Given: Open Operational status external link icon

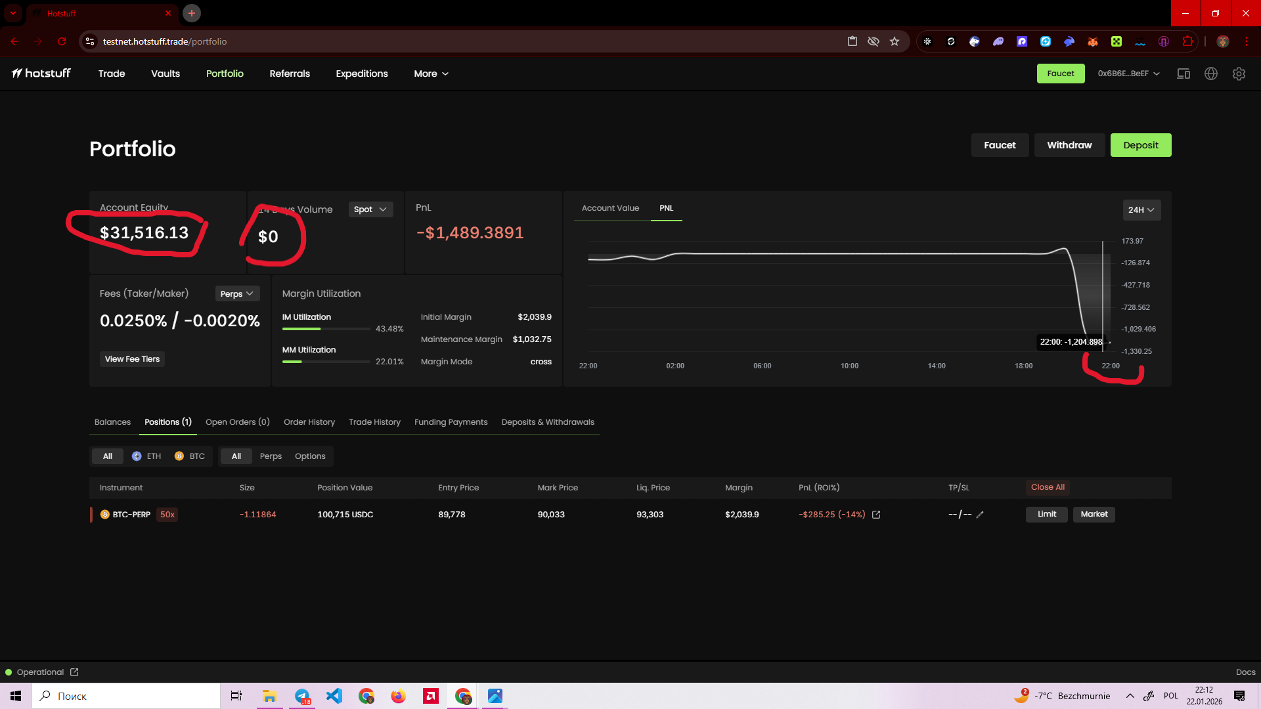Looking at the screenshot, I should point(74,672).
